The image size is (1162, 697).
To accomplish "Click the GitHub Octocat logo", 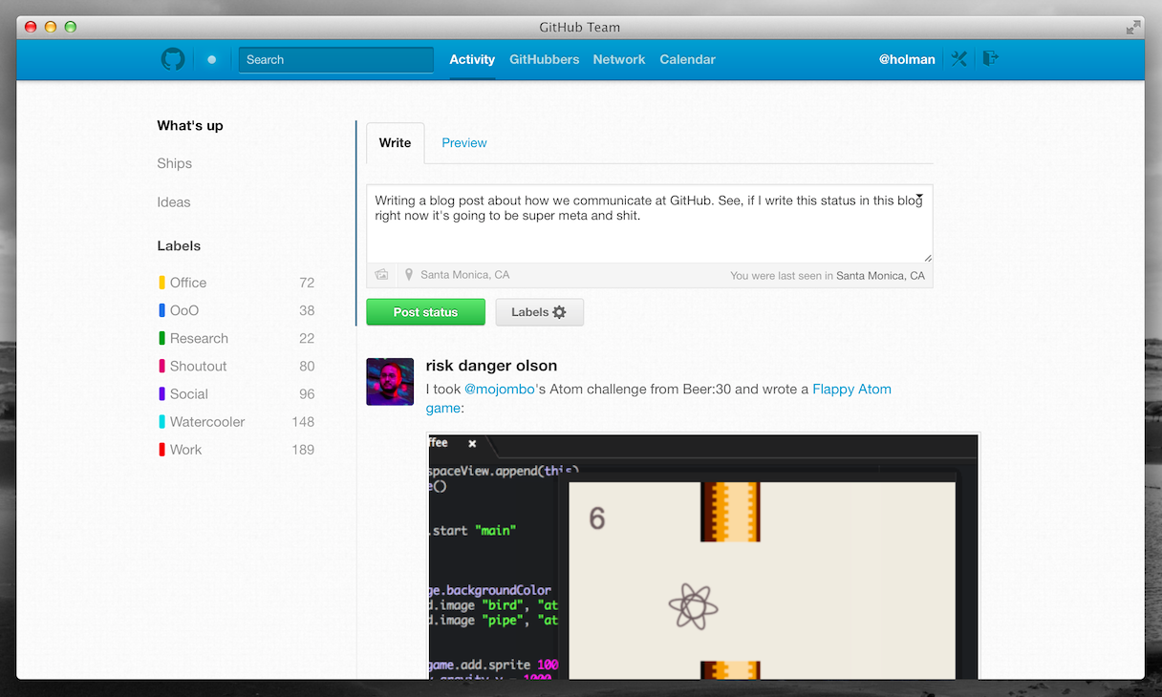I will 172,59.
